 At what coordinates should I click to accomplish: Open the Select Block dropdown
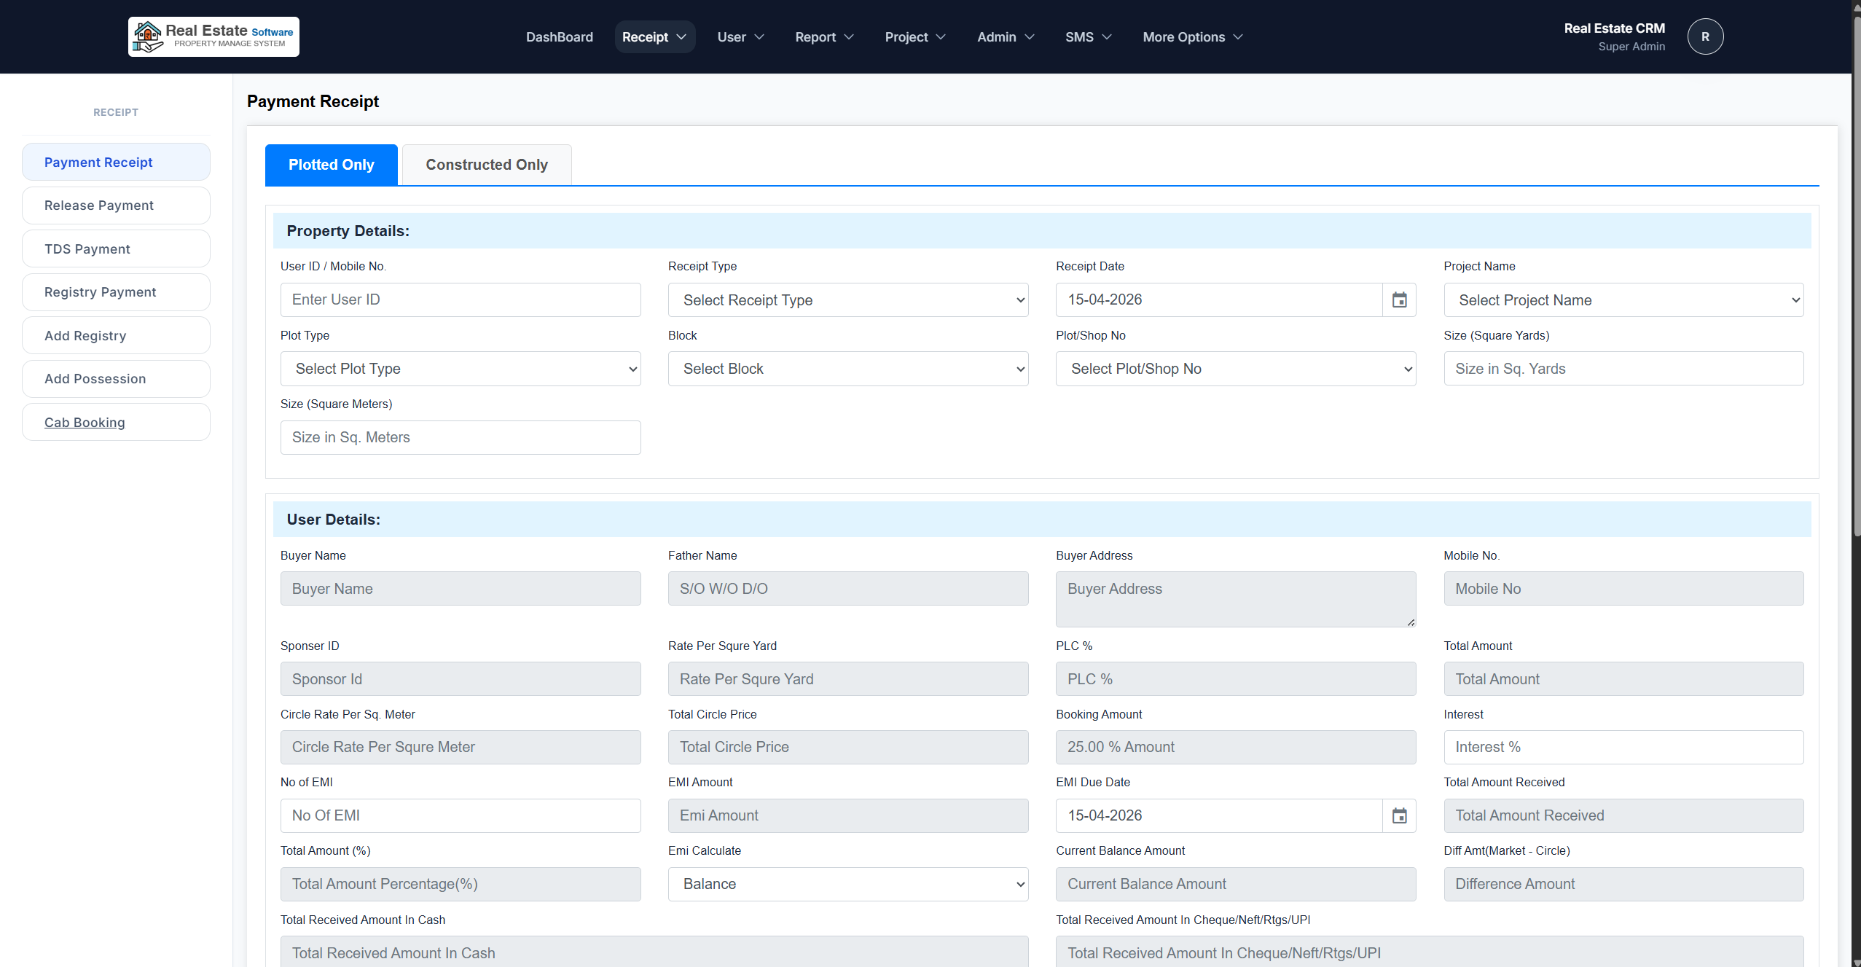(847, 369)
